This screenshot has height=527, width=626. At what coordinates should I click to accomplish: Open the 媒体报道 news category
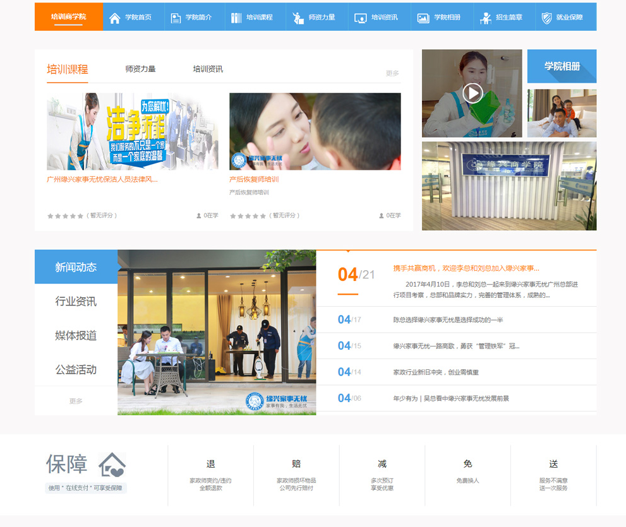(76, 336)
